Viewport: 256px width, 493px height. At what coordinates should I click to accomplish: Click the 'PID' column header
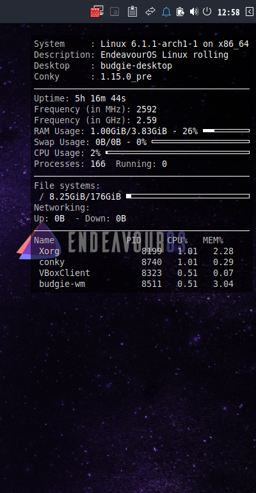click(134, 241)
